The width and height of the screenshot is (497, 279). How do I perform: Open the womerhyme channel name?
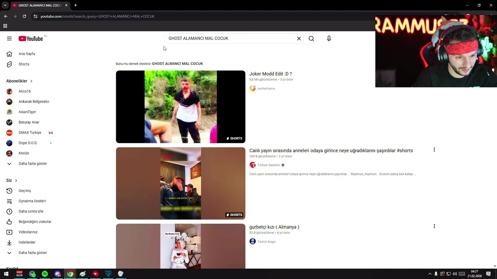click(266, 88)
